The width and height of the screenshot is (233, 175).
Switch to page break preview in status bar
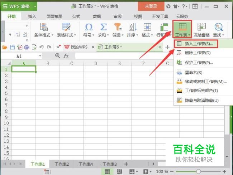click(119, 171)
